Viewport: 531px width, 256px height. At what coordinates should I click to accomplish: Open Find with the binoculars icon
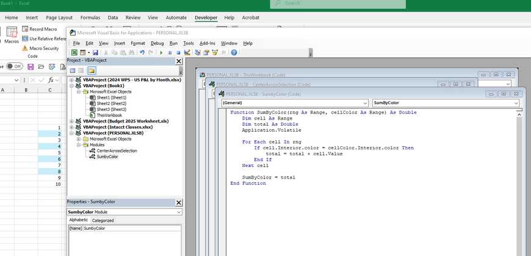click(131, 52)
